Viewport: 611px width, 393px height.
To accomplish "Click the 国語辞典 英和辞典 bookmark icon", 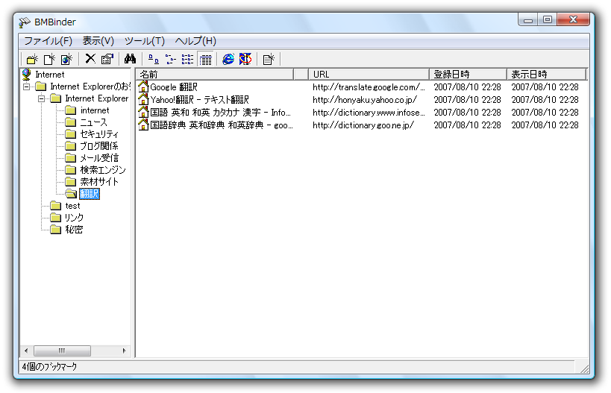I will 143,125.
